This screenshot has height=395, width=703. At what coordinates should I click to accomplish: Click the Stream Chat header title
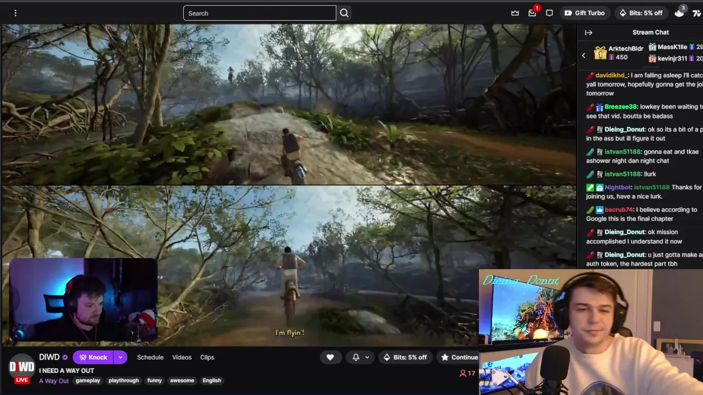(650, 32)
